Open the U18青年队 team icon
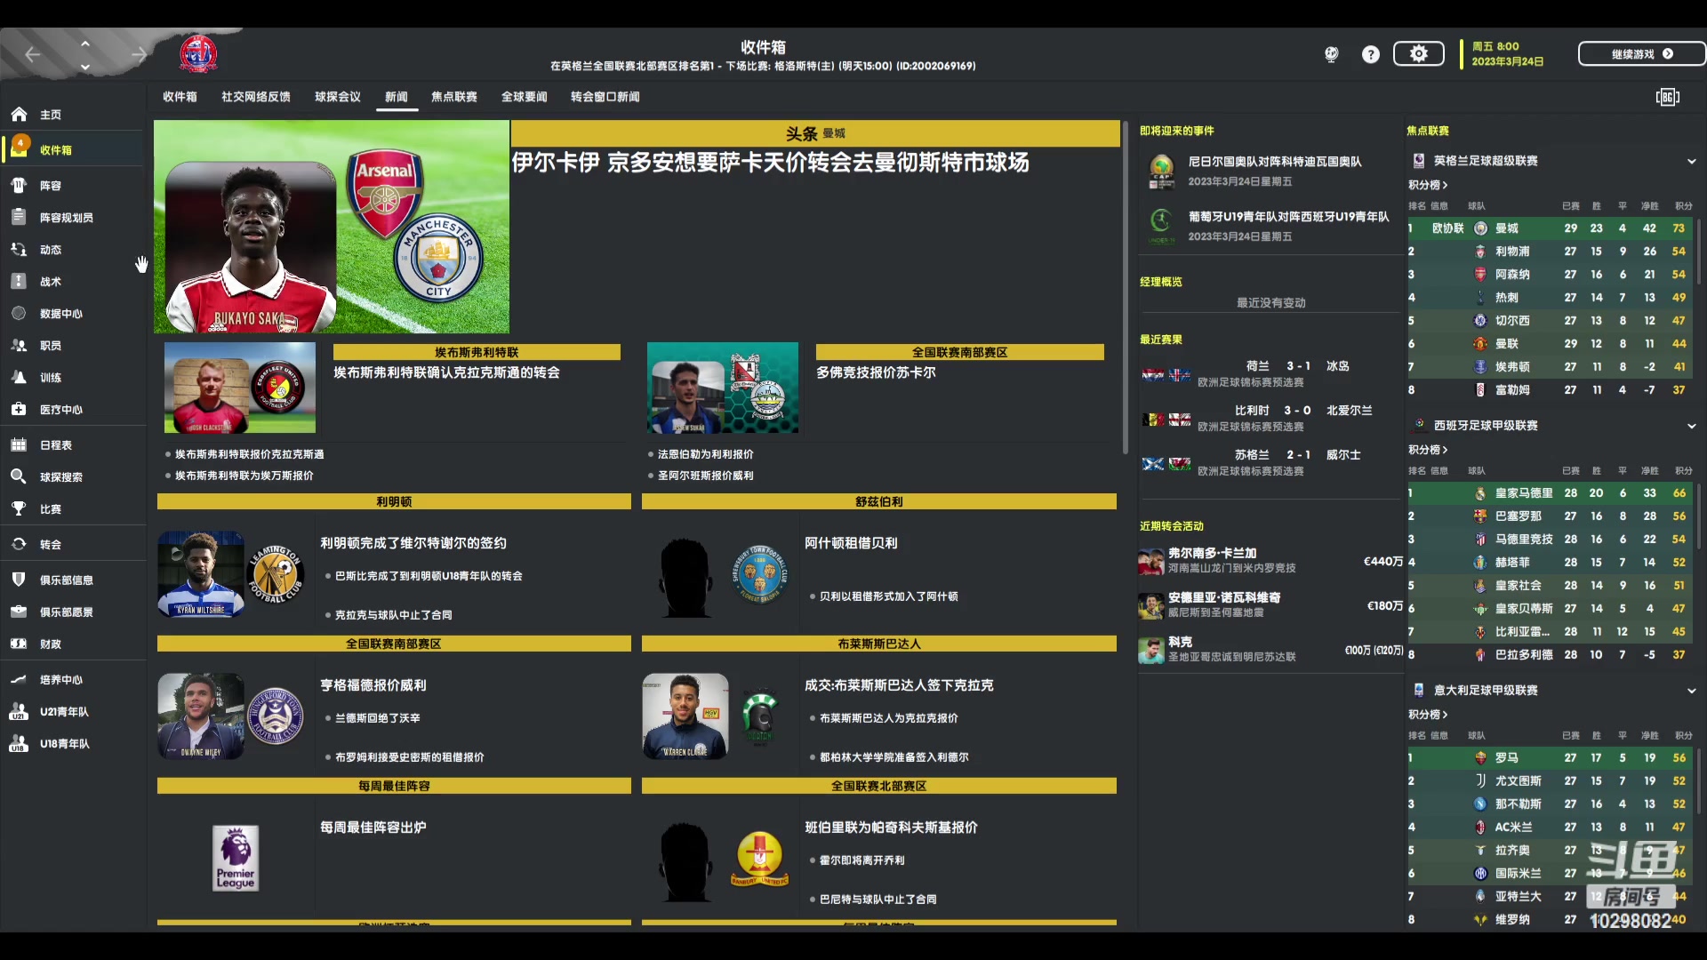The height and width of the screenshot is (960, 1707). [x=19, y=744]
